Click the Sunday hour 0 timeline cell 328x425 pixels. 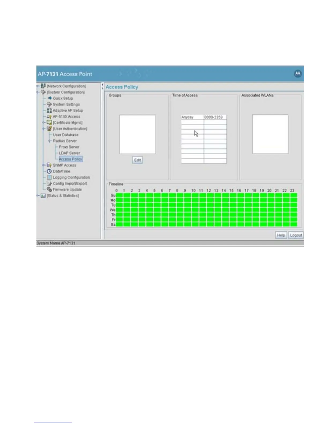[119, 195]
